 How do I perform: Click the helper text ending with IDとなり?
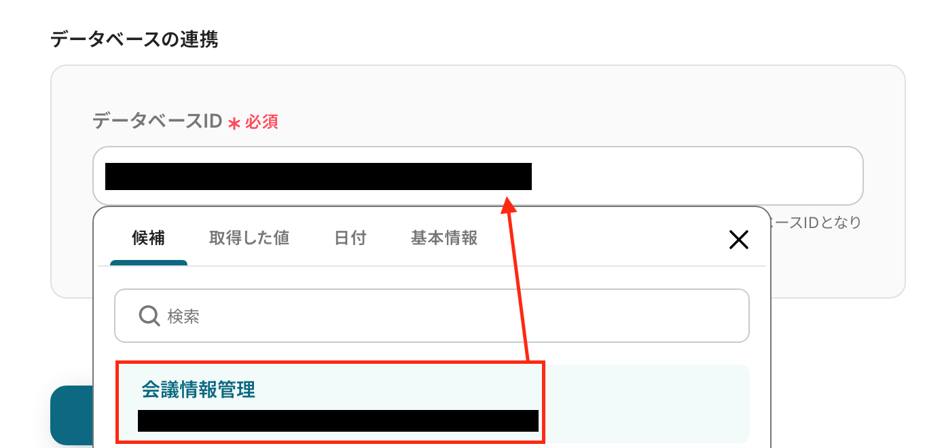click(x=816, y=222)
